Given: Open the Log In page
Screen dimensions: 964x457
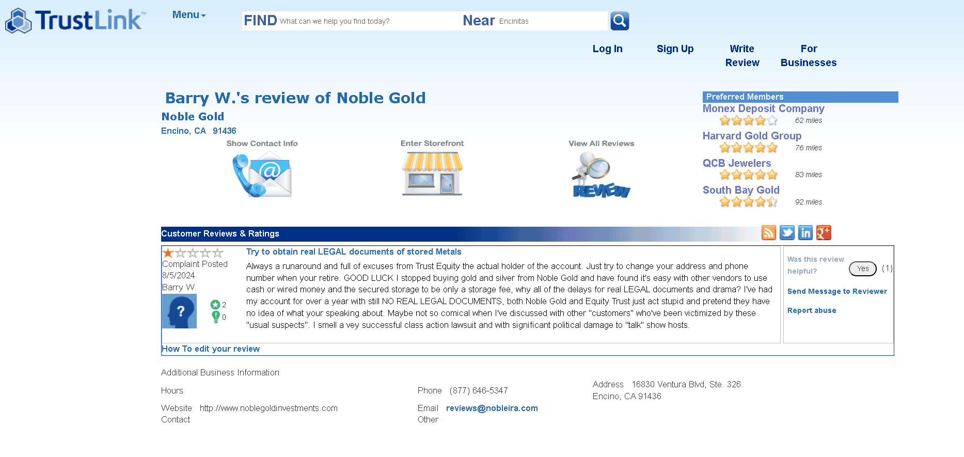Looking at the screenshot, I should [607, 49].
